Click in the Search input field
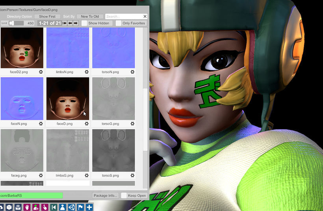Screen dimensions: 323x211 (x=123, y=17)
